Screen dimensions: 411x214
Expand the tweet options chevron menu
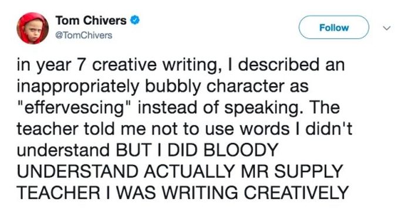(387, 28)
